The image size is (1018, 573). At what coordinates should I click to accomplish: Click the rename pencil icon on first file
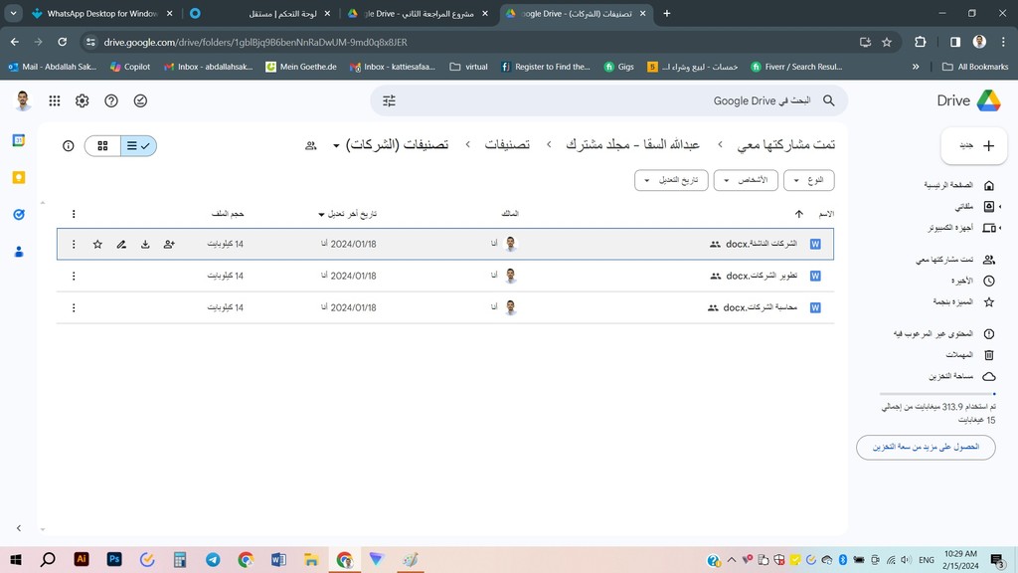[121, 244]
